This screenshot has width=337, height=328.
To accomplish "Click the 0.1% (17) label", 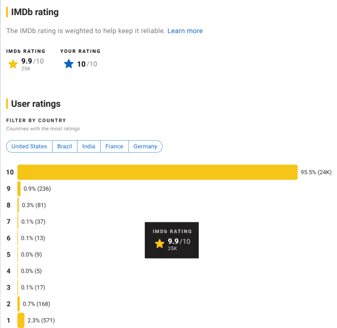I will [x=33, y=288].
